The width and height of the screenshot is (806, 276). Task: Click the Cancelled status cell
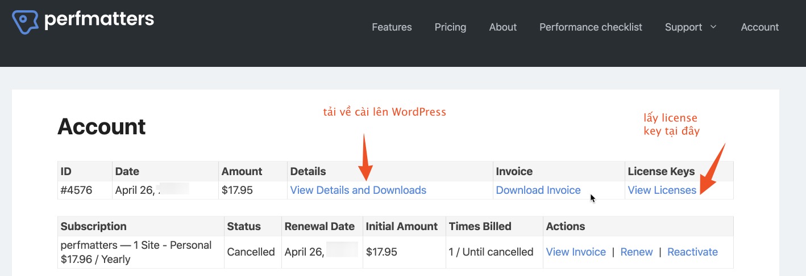pos(251,252)
